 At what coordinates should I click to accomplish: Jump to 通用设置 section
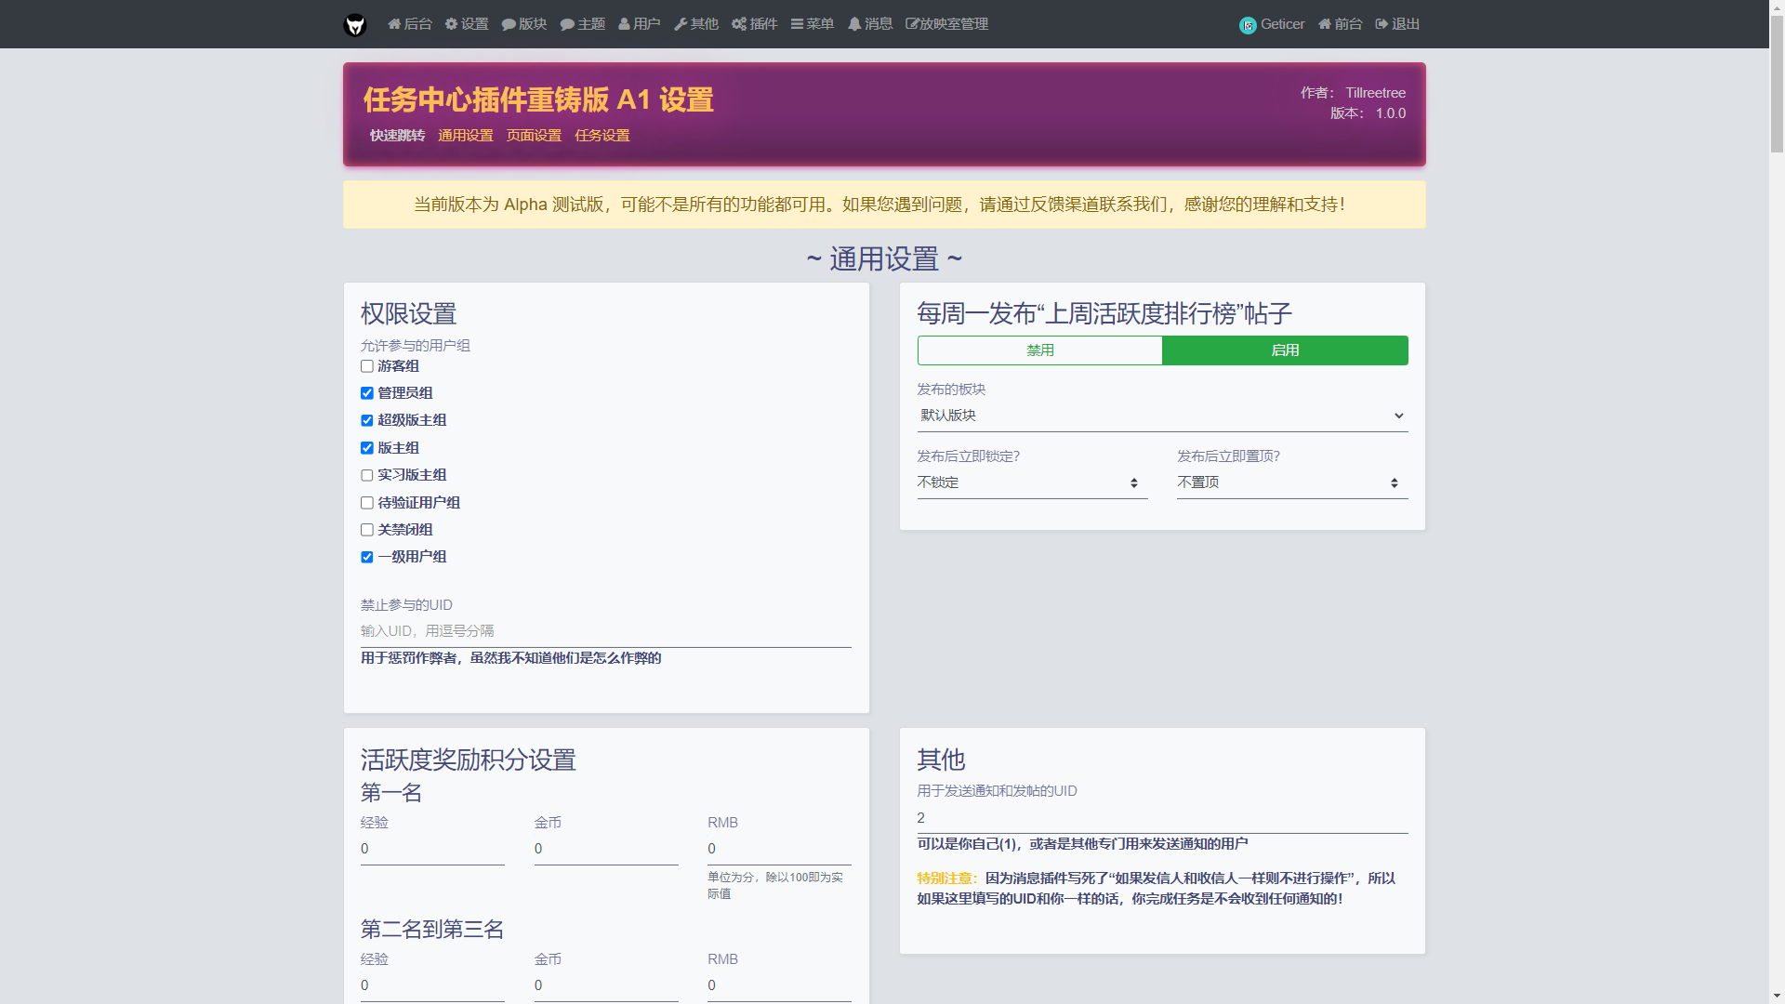[466, 136]
